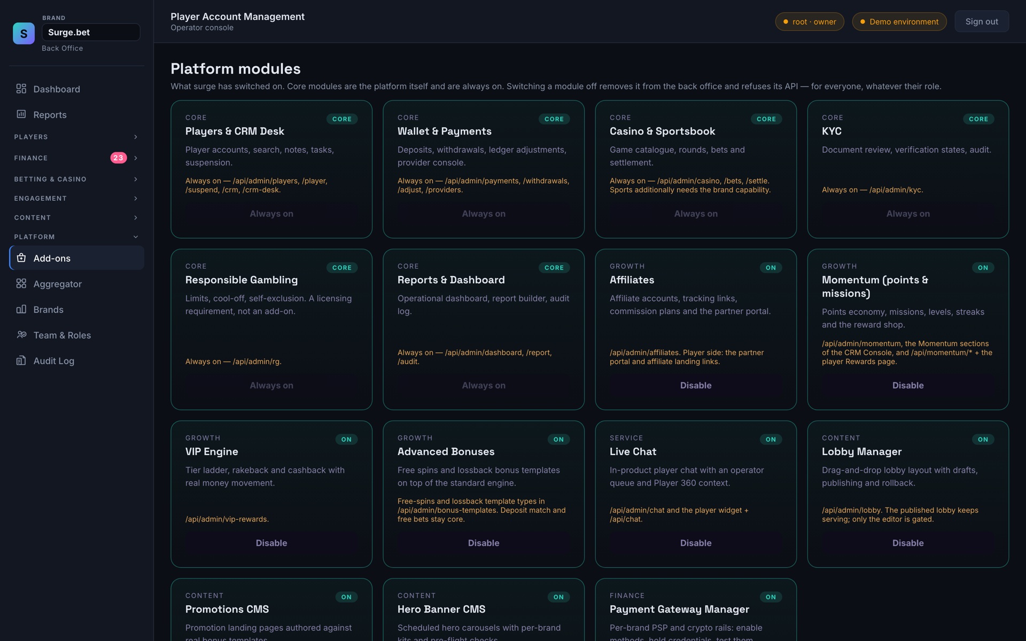Click Always on under Wallet & Payments
1026x641 pixels.
click(x=484, y=214)
